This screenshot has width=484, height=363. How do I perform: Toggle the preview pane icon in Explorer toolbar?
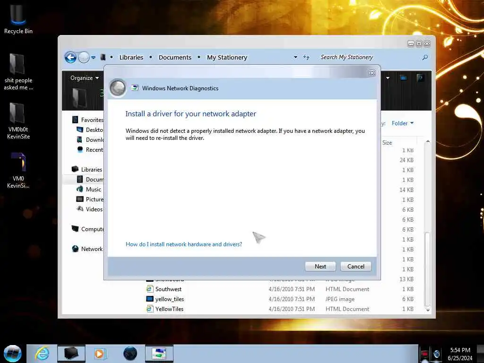coord(403,78)
